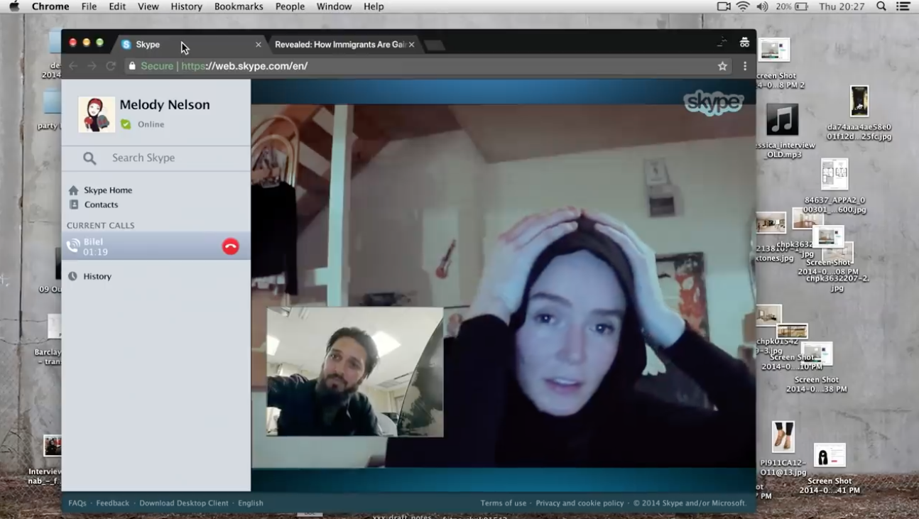Click the Search Skype field
919x519 pixels.
[x=156, y=158]
